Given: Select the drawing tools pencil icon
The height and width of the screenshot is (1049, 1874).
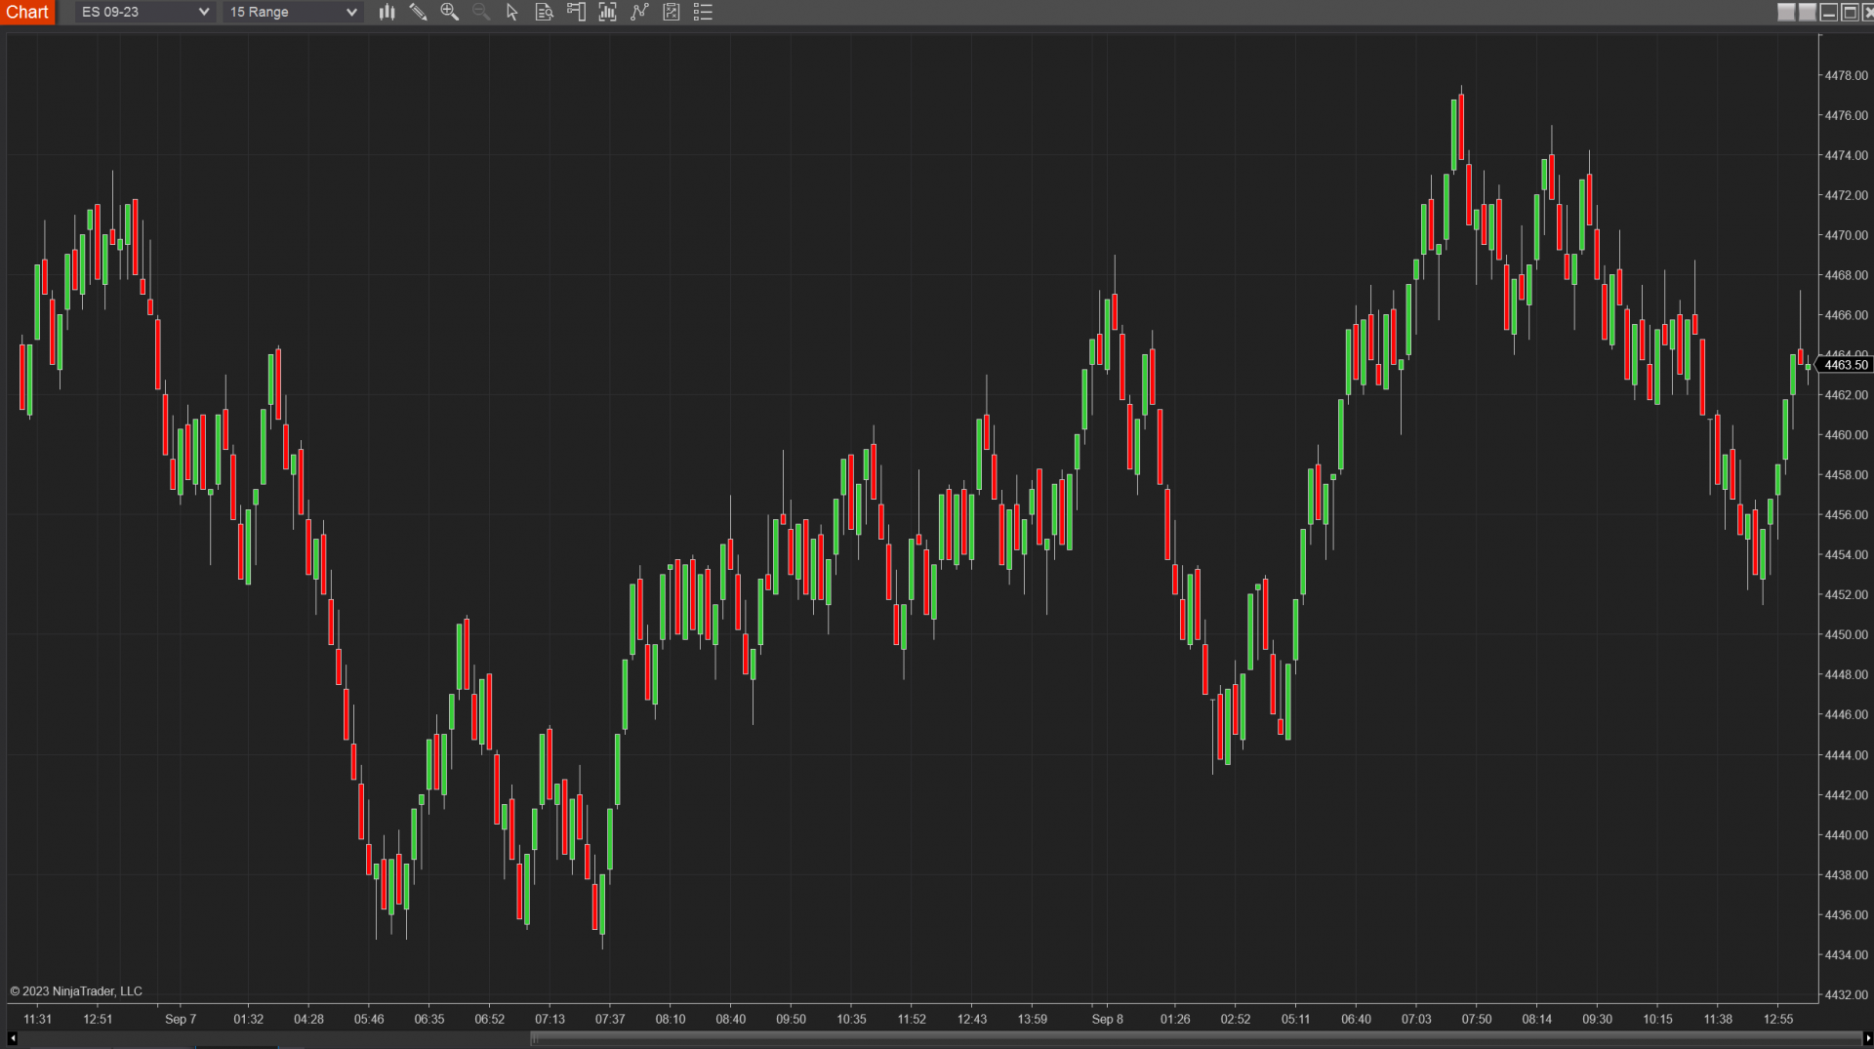Looking at the screenshot, I should pyautogui.click(x=418, y=12).
